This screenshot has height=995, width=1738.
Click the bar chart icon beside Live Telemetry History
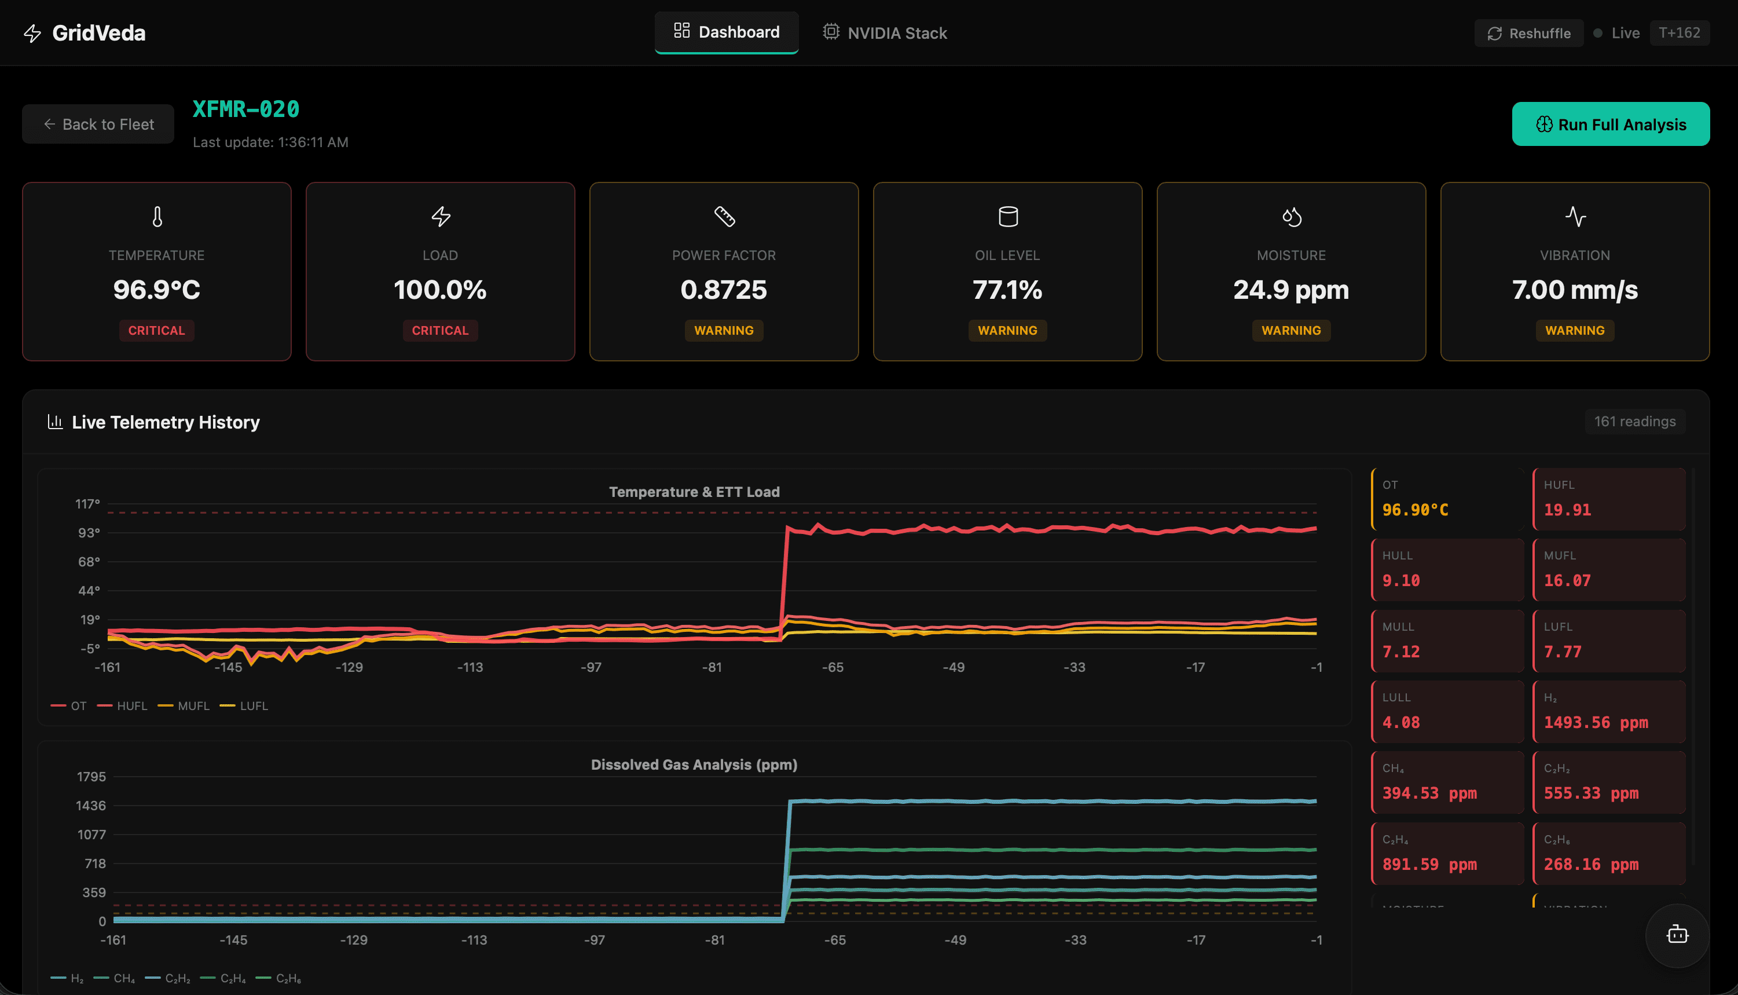click(56, 421)
